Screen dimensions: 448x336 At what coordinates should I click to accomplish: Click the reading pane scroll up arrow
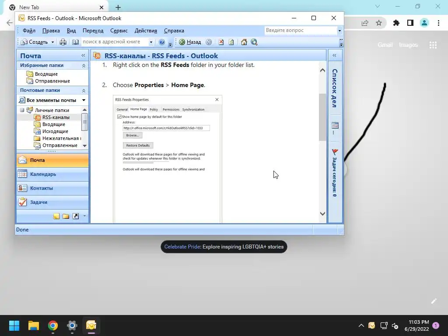[x=322, y=70]
